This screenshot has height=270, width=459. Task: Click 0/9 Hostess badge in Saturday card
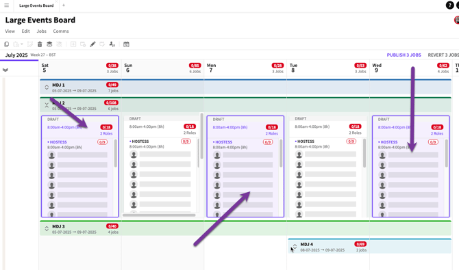point(103,142)
